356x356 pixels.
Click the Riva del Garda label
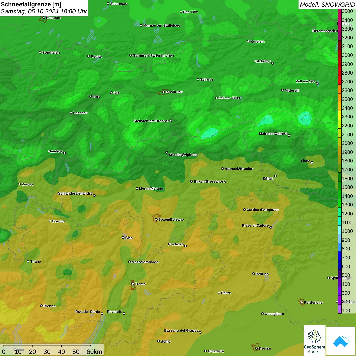88,311
